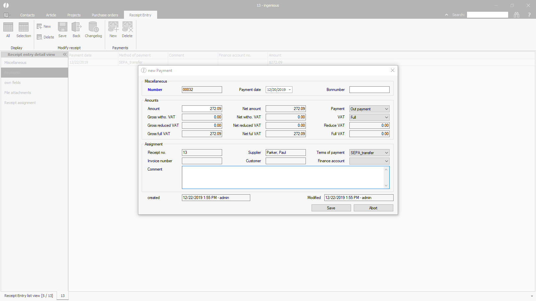The height and width of the screenshot is (301, 536).
Task: Click the Back icon in ribbon
Action: 76,27
